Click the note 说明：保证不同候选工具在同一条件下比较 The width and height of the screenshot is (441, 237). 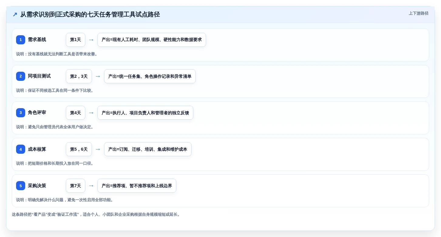pos(56,91)
